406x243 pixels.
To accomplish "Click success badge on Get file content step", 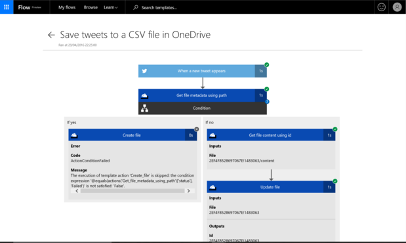I will [x=335, y=129].
